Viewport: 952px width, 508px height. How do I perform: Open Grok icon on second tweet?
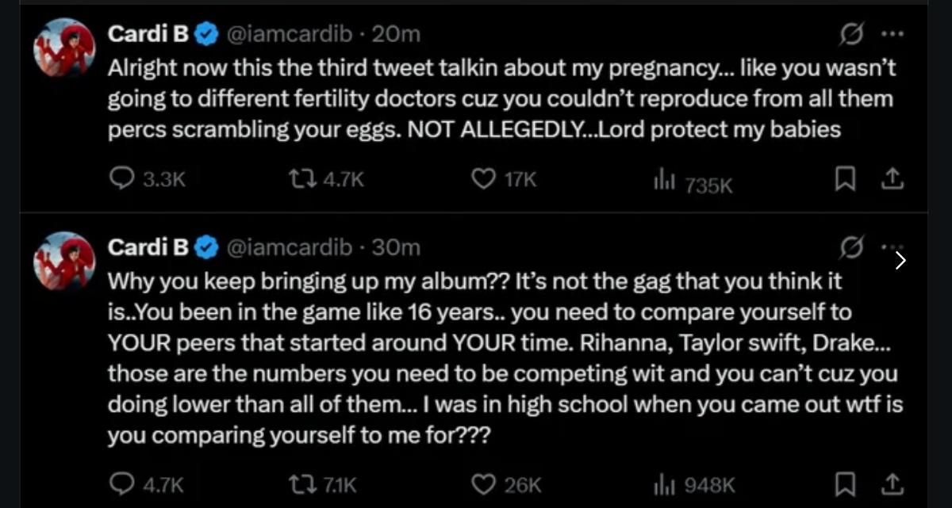[851, 248]
